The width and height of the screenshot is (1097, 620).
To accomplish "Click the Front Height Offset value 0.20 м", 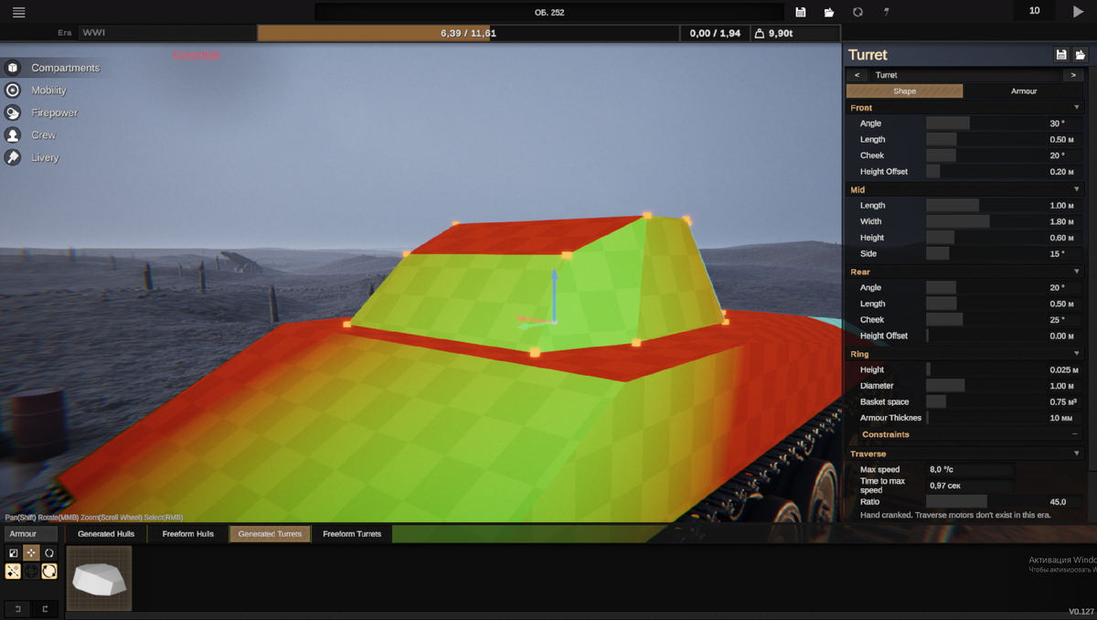I will [x=1061, y=172].
